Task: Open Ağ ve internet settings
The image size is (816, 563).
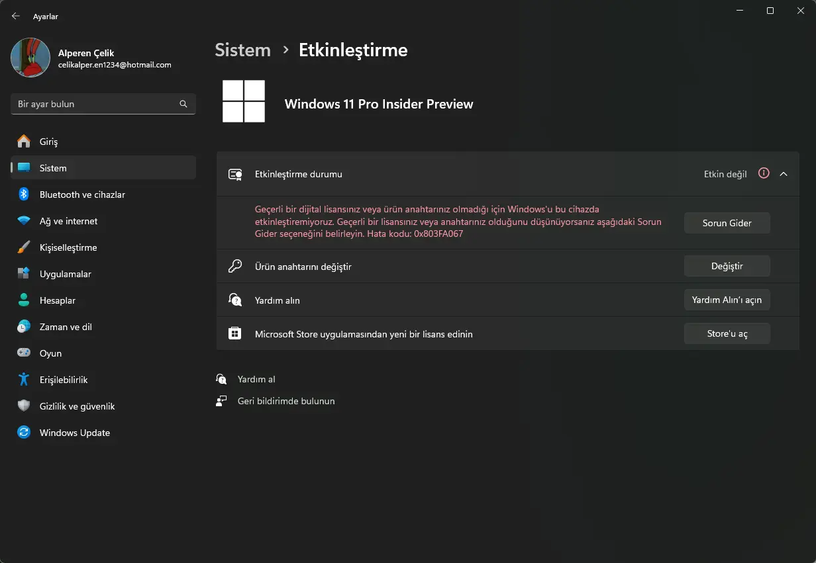Action: [x=103, y=221]
